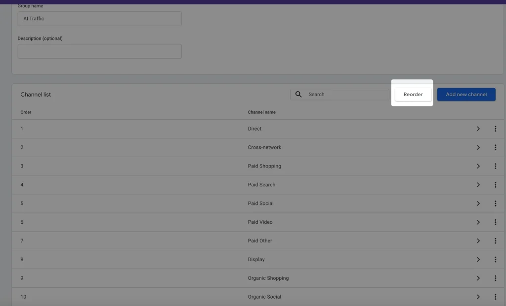The width and height of the screenshot is (506, 306).
Task: Open the three-dot menu for Paid Search
Action: point(496,185)
